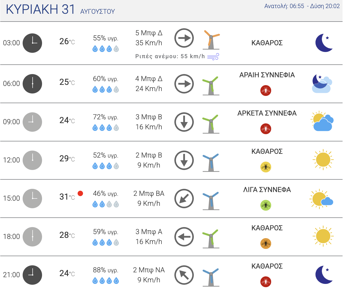
Task: Click the red mosquito icon at 06:00
Action: pyautogui.click(x=266, y=91)
